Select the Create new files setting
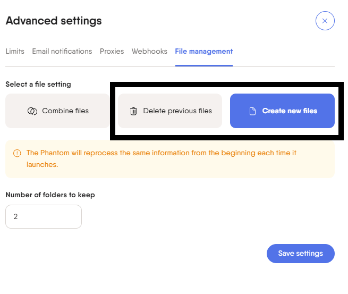The image size is (348, 294). pyautogui.click(x=282, y=111)
